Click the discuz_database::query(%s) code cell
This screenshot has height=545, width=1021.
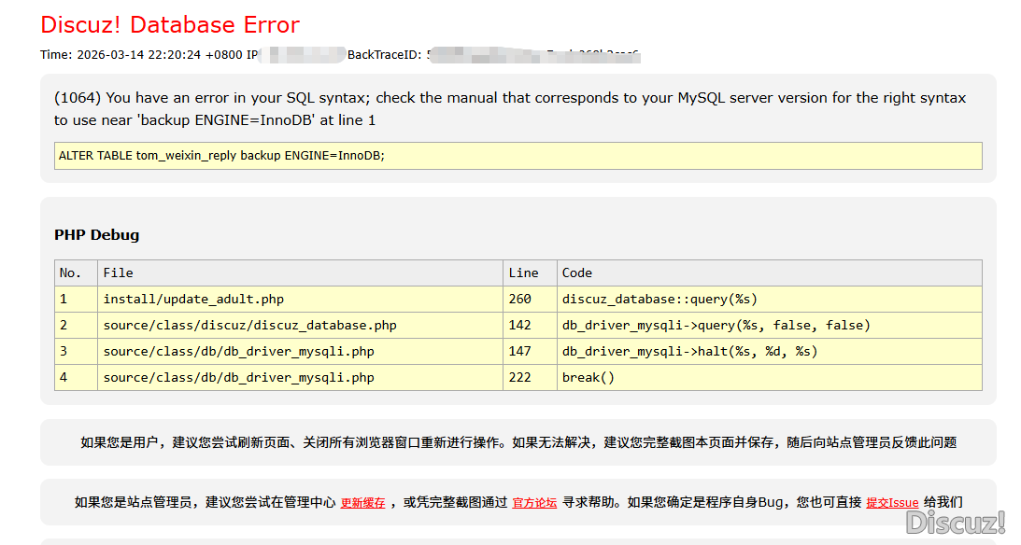pyautogui.click(x=659, y=300)
